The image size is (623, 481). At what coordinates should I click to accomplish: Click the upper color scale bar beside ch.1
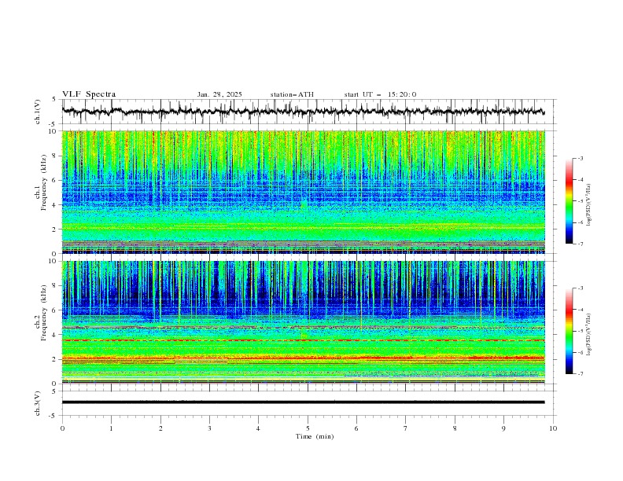click(x=569, y=201)
